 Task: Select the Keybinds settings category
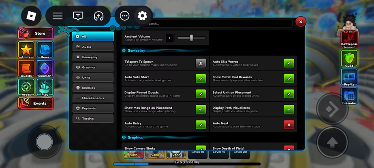coord(93,108)
